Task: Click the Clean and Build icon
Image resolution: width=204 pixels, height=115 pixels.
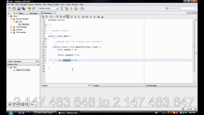Action: point(67,9)
